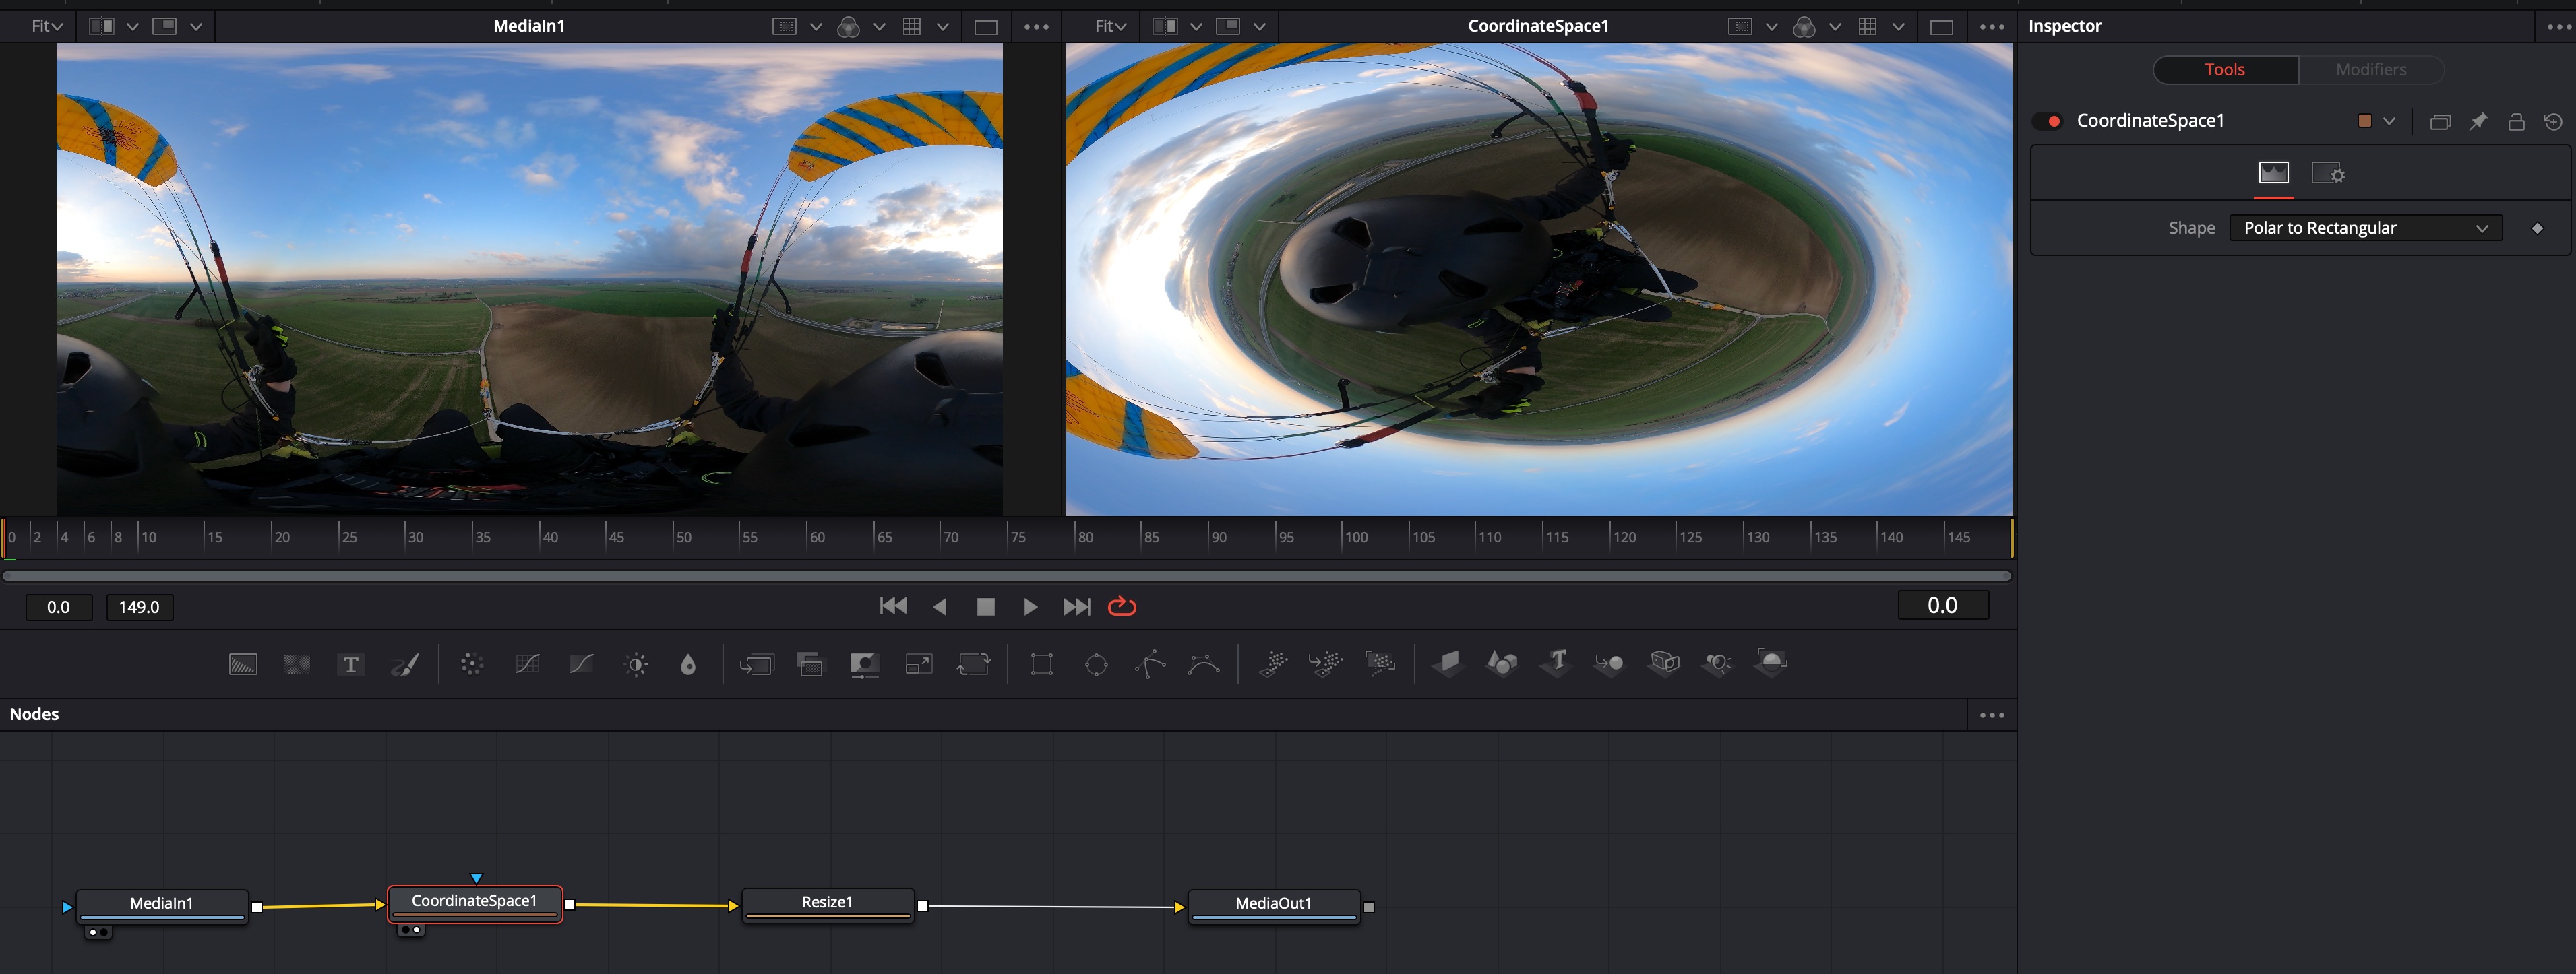Add a particle Emitter tool
Image resolution: width=2576 pixels, height=974 pixels.
(1272, 663)
